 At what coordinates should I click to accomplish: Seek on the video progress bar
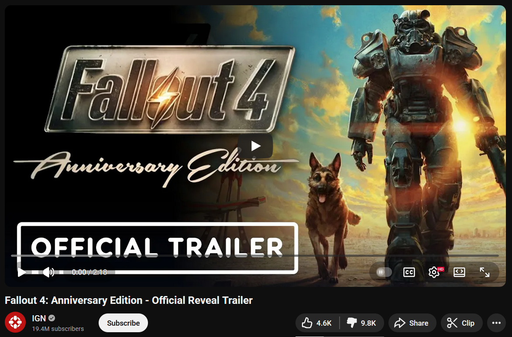255,256
